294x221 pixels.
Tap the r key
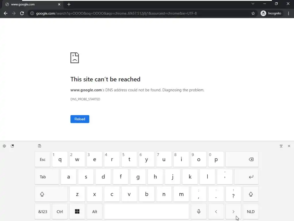pyautogui.click(x=112, y=159)
